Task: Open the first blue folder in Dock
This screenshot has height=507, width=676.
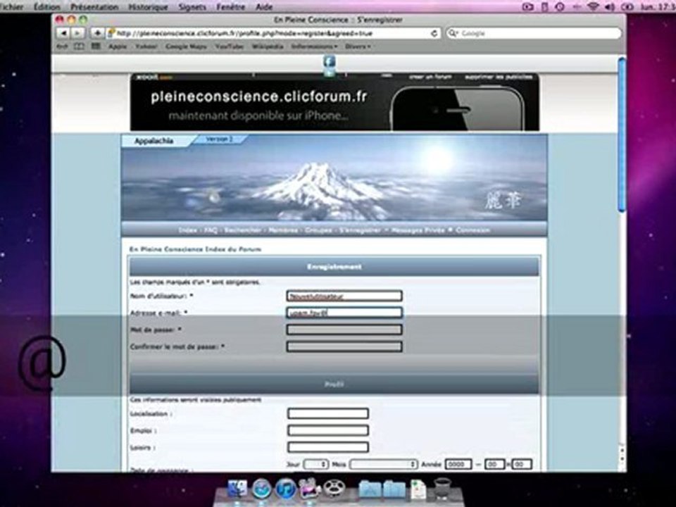Action: pos(370,489)
